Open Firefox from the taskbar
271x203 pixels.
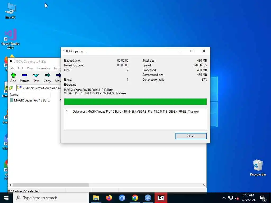(109, 198)
